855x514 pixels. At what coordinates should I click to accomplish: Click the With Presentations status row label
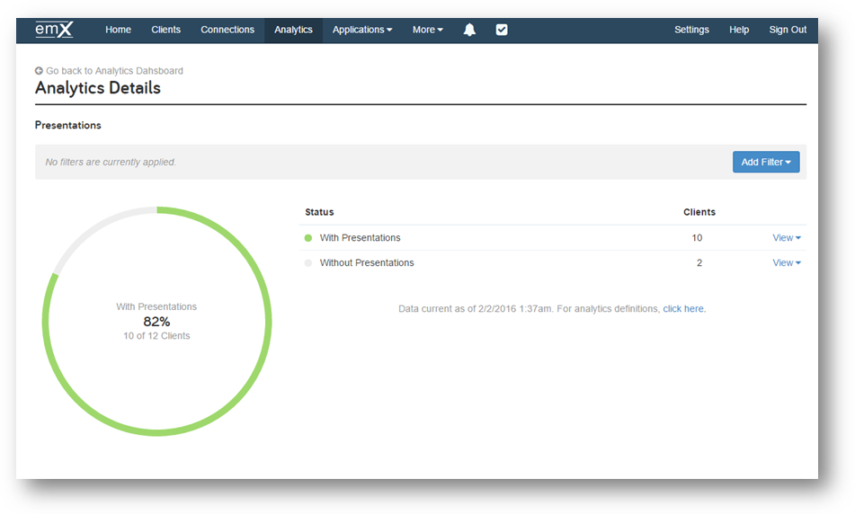[x=360, y=237]
